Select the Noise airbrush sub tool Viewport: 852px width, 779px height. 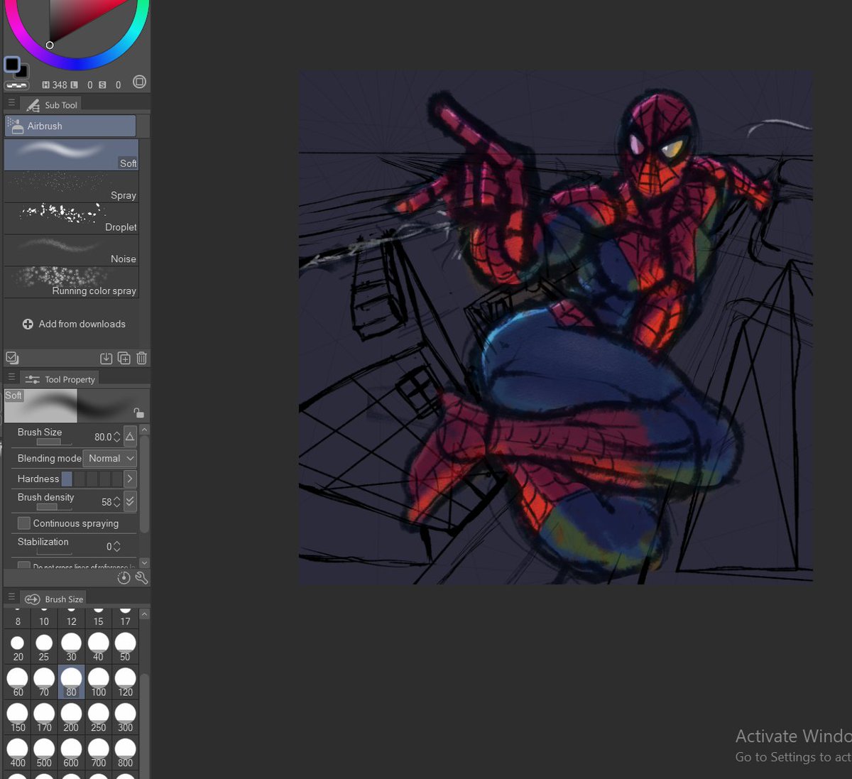pyautogui.click(x=71, y=251)
